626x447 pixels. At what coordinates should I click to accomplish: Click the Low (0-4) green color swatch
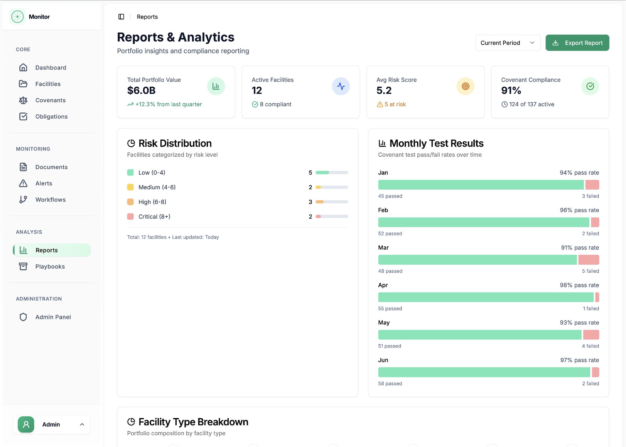130,172
